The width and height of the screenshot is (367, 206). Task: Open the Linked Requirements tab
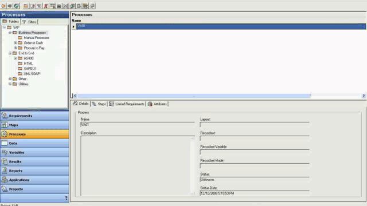(127, 104)
